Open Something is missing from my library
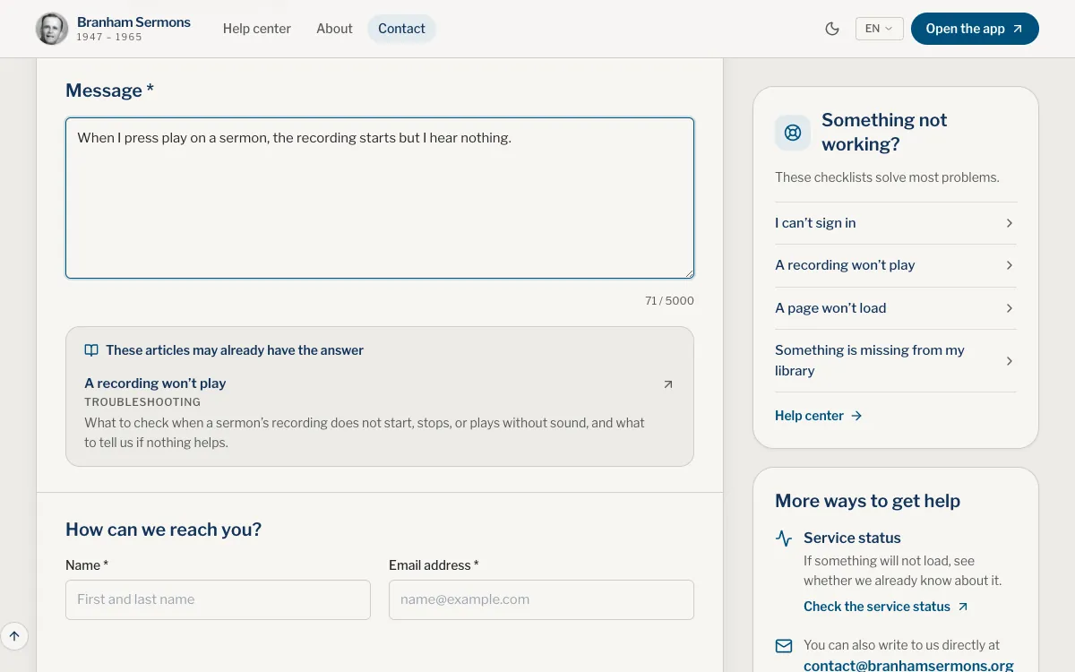Image resolution: width=1075 pixels, height=672 pixels. (896, 360)
